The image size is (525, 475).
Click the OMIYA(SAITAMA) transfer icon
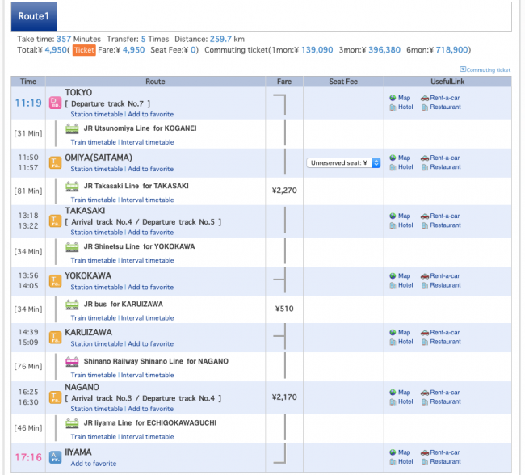pyautogui.click(x=55, y=163)
